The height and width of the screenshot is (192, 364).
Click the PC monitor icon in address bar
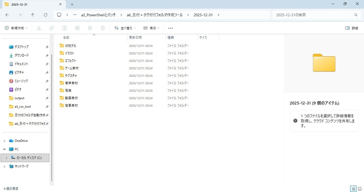point(59,15)
